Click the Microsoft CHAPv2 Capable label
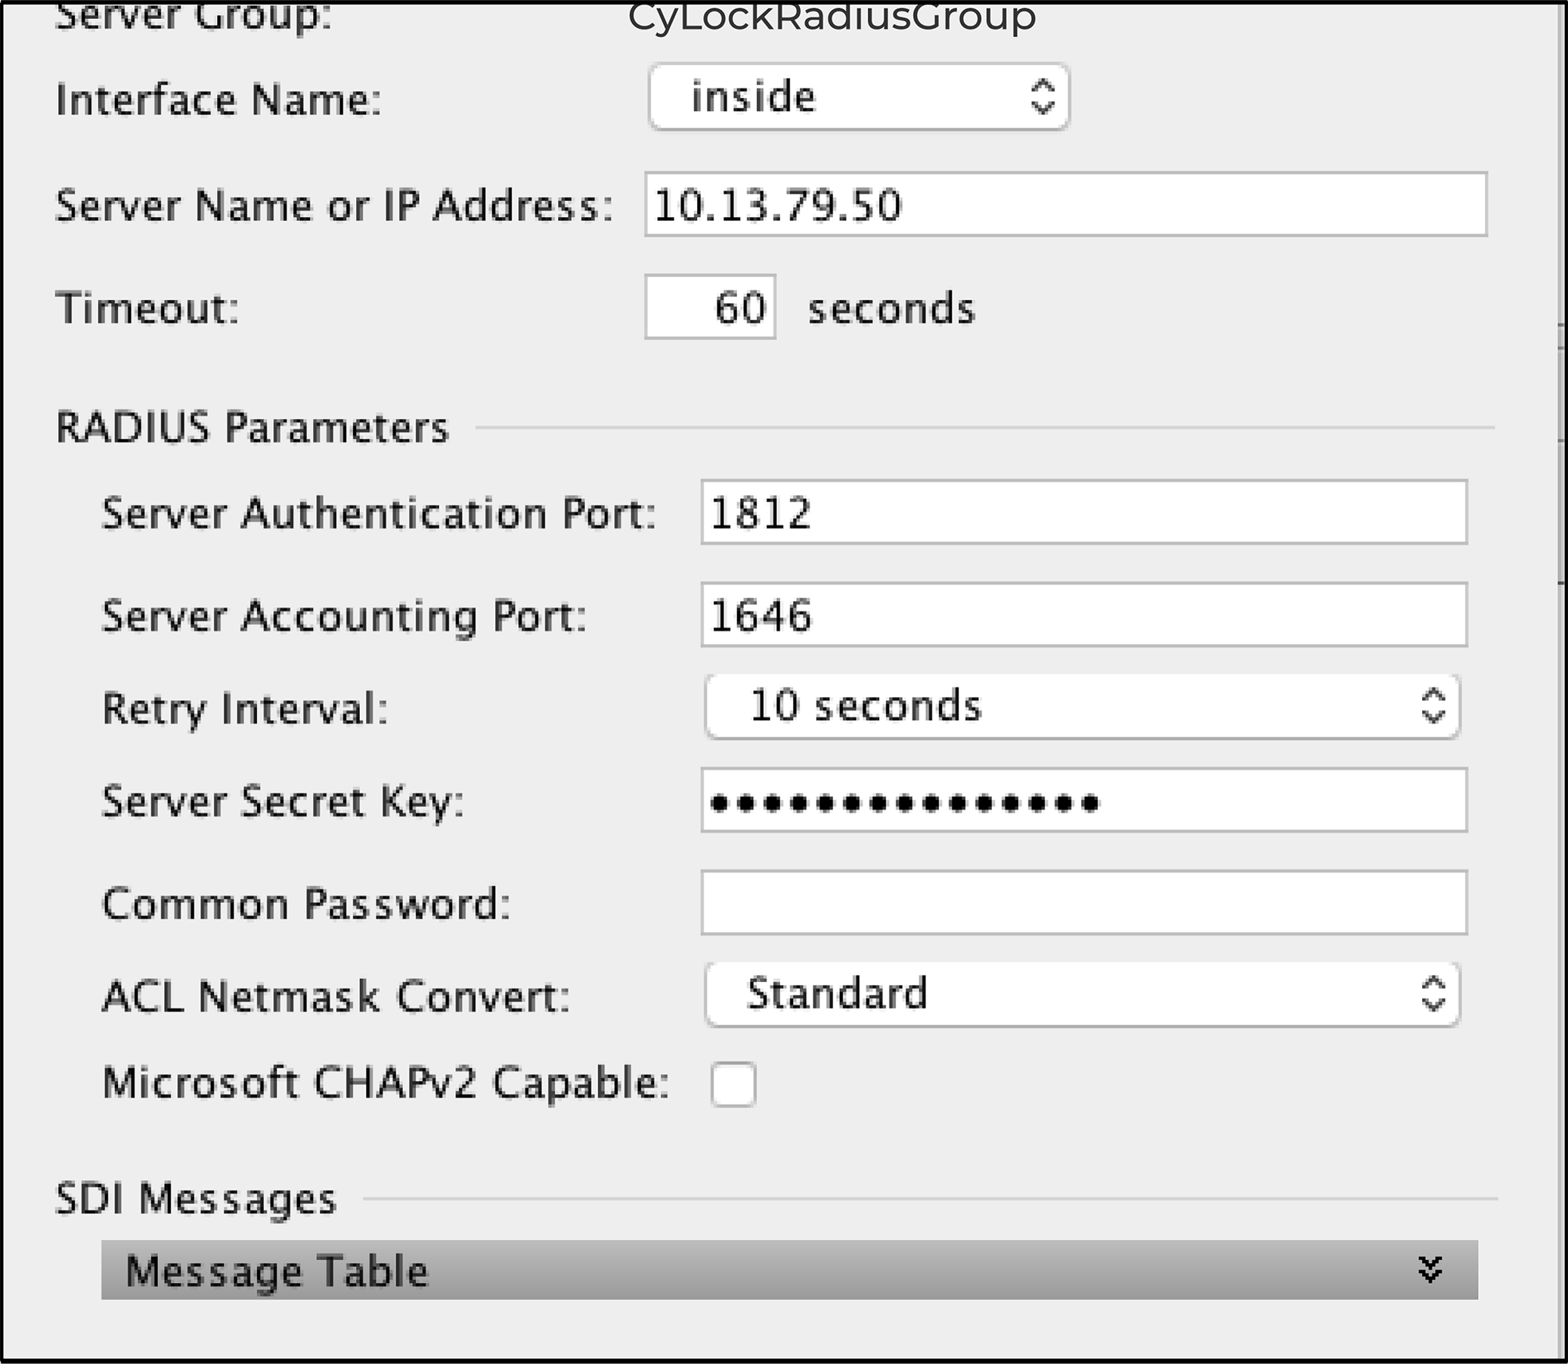Screen dimensions: 1568x1366 coord(386,1083)
